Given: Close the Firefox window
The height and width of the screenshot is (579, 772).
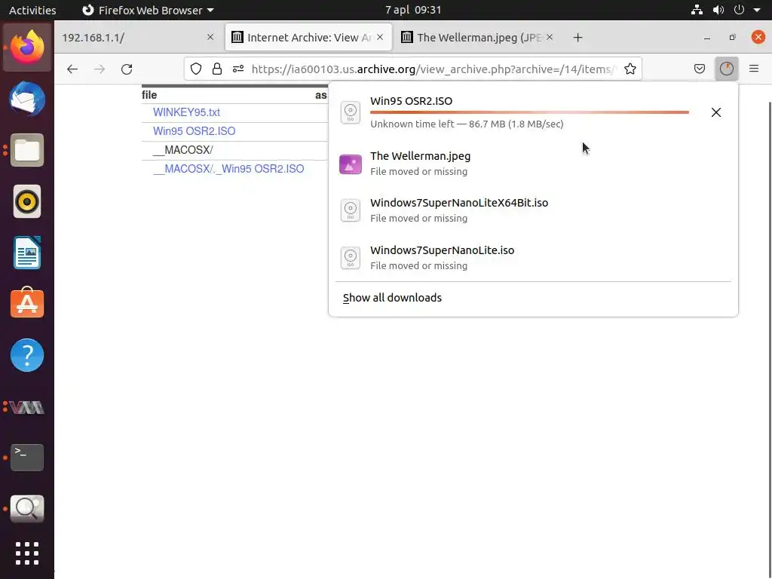Looking at the screenshot, I should coord(758,38).
